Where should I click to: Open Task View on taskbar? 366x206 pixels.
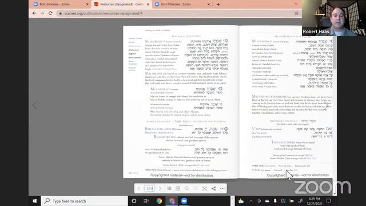146,201
